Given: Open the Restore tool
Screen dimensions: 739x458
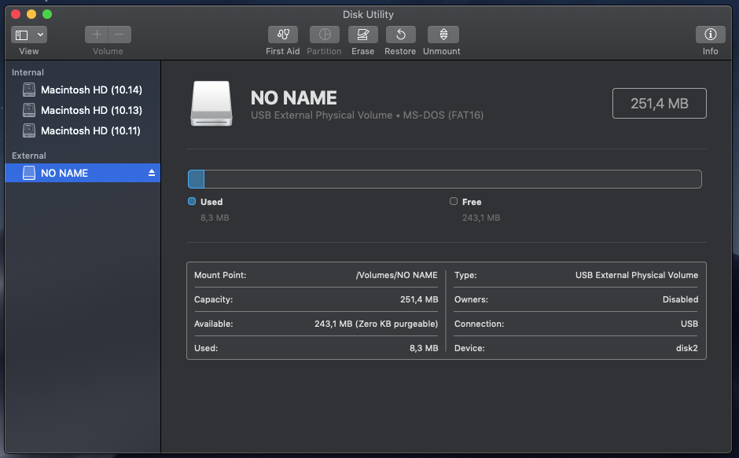Looking at the screenshot, I should pyautogui.click(x=401, y=35).
